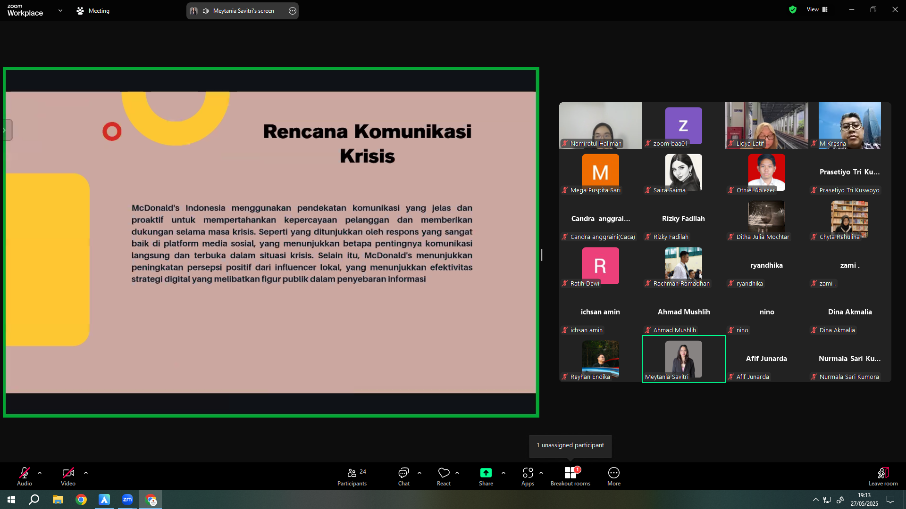
Task: Click Mega Puspita Sari's avatar tile
Action: 601,172
